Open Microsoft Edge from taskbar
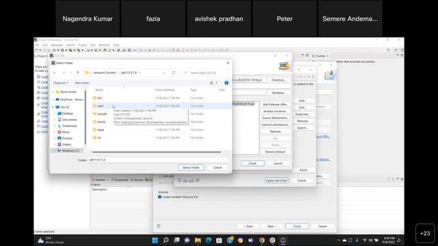Viewport: 438px width, 246px height. tap(208, 240)
